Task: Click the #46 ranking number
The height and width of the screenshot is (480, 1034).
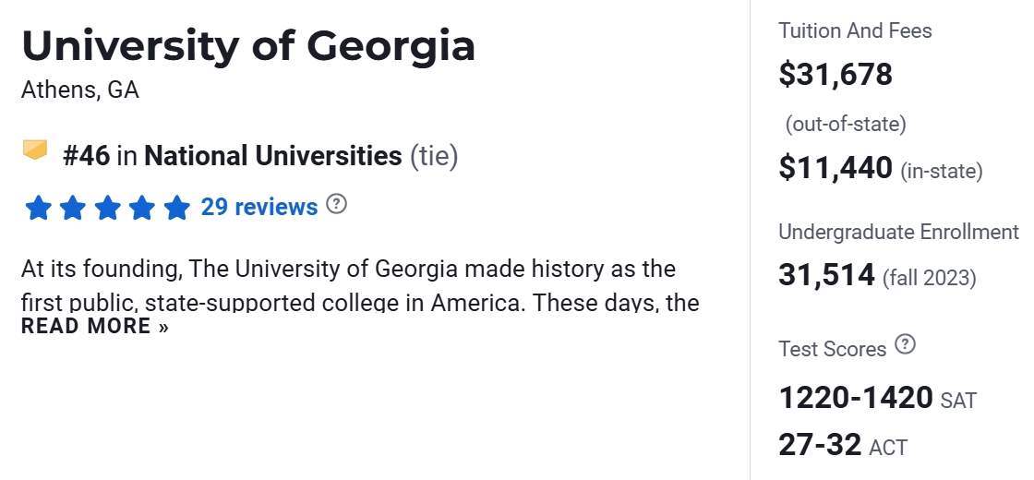Action: point(86,156)
